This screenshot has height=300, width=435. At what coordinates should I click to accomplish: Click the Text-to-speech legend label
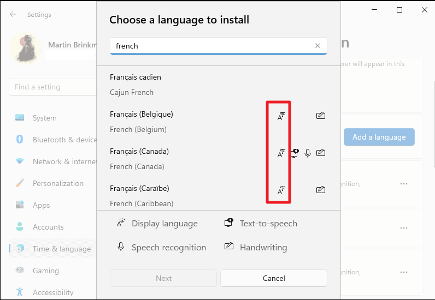(268, 223)
